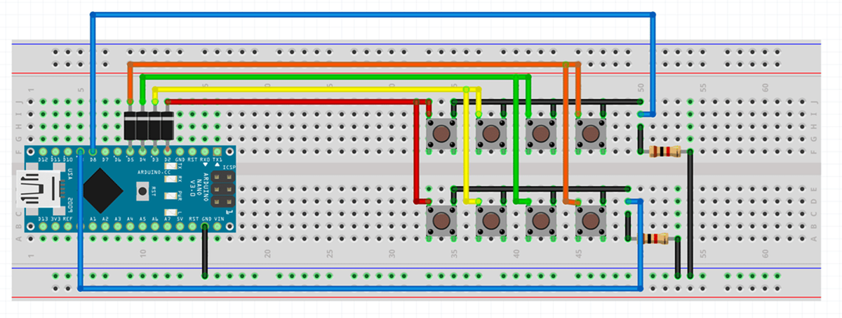Select the black microcontroller chip on Arduino

(104, 190)
